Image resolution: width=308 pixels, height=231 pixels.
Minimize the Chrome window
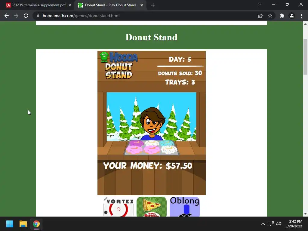tap(273, 4)
